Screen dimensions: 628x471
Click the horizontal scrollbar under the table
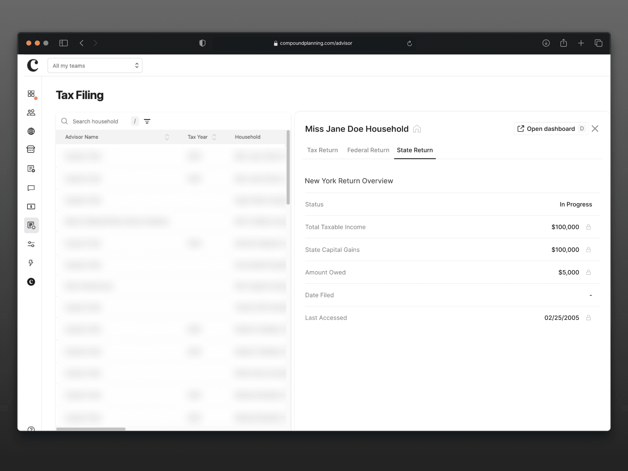tap(91, 429)
